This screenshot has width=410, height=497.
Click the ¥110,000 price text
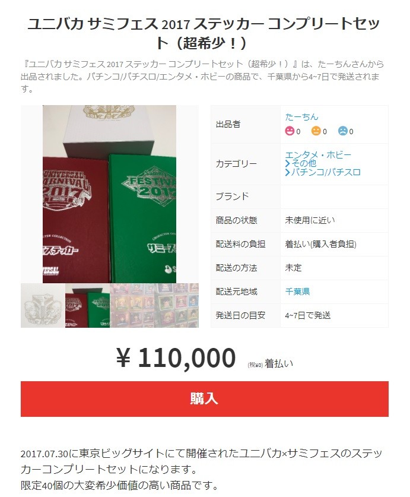coord(176,358)
